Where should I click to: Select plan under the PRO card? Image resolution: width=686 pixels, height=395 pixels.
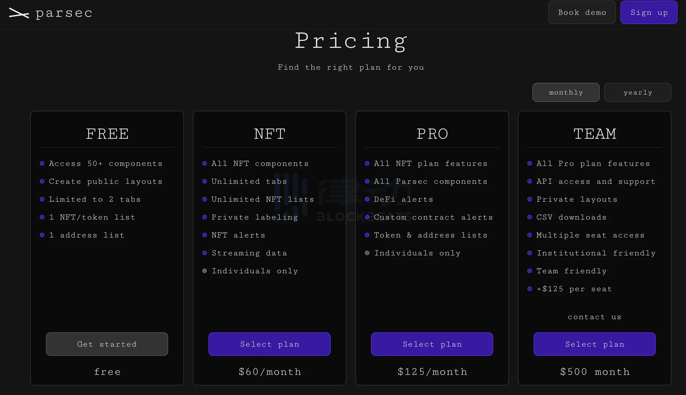[432, 344]
